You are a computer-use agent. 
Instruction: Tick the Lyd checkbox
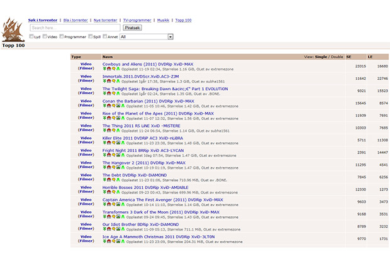[31, 36]
